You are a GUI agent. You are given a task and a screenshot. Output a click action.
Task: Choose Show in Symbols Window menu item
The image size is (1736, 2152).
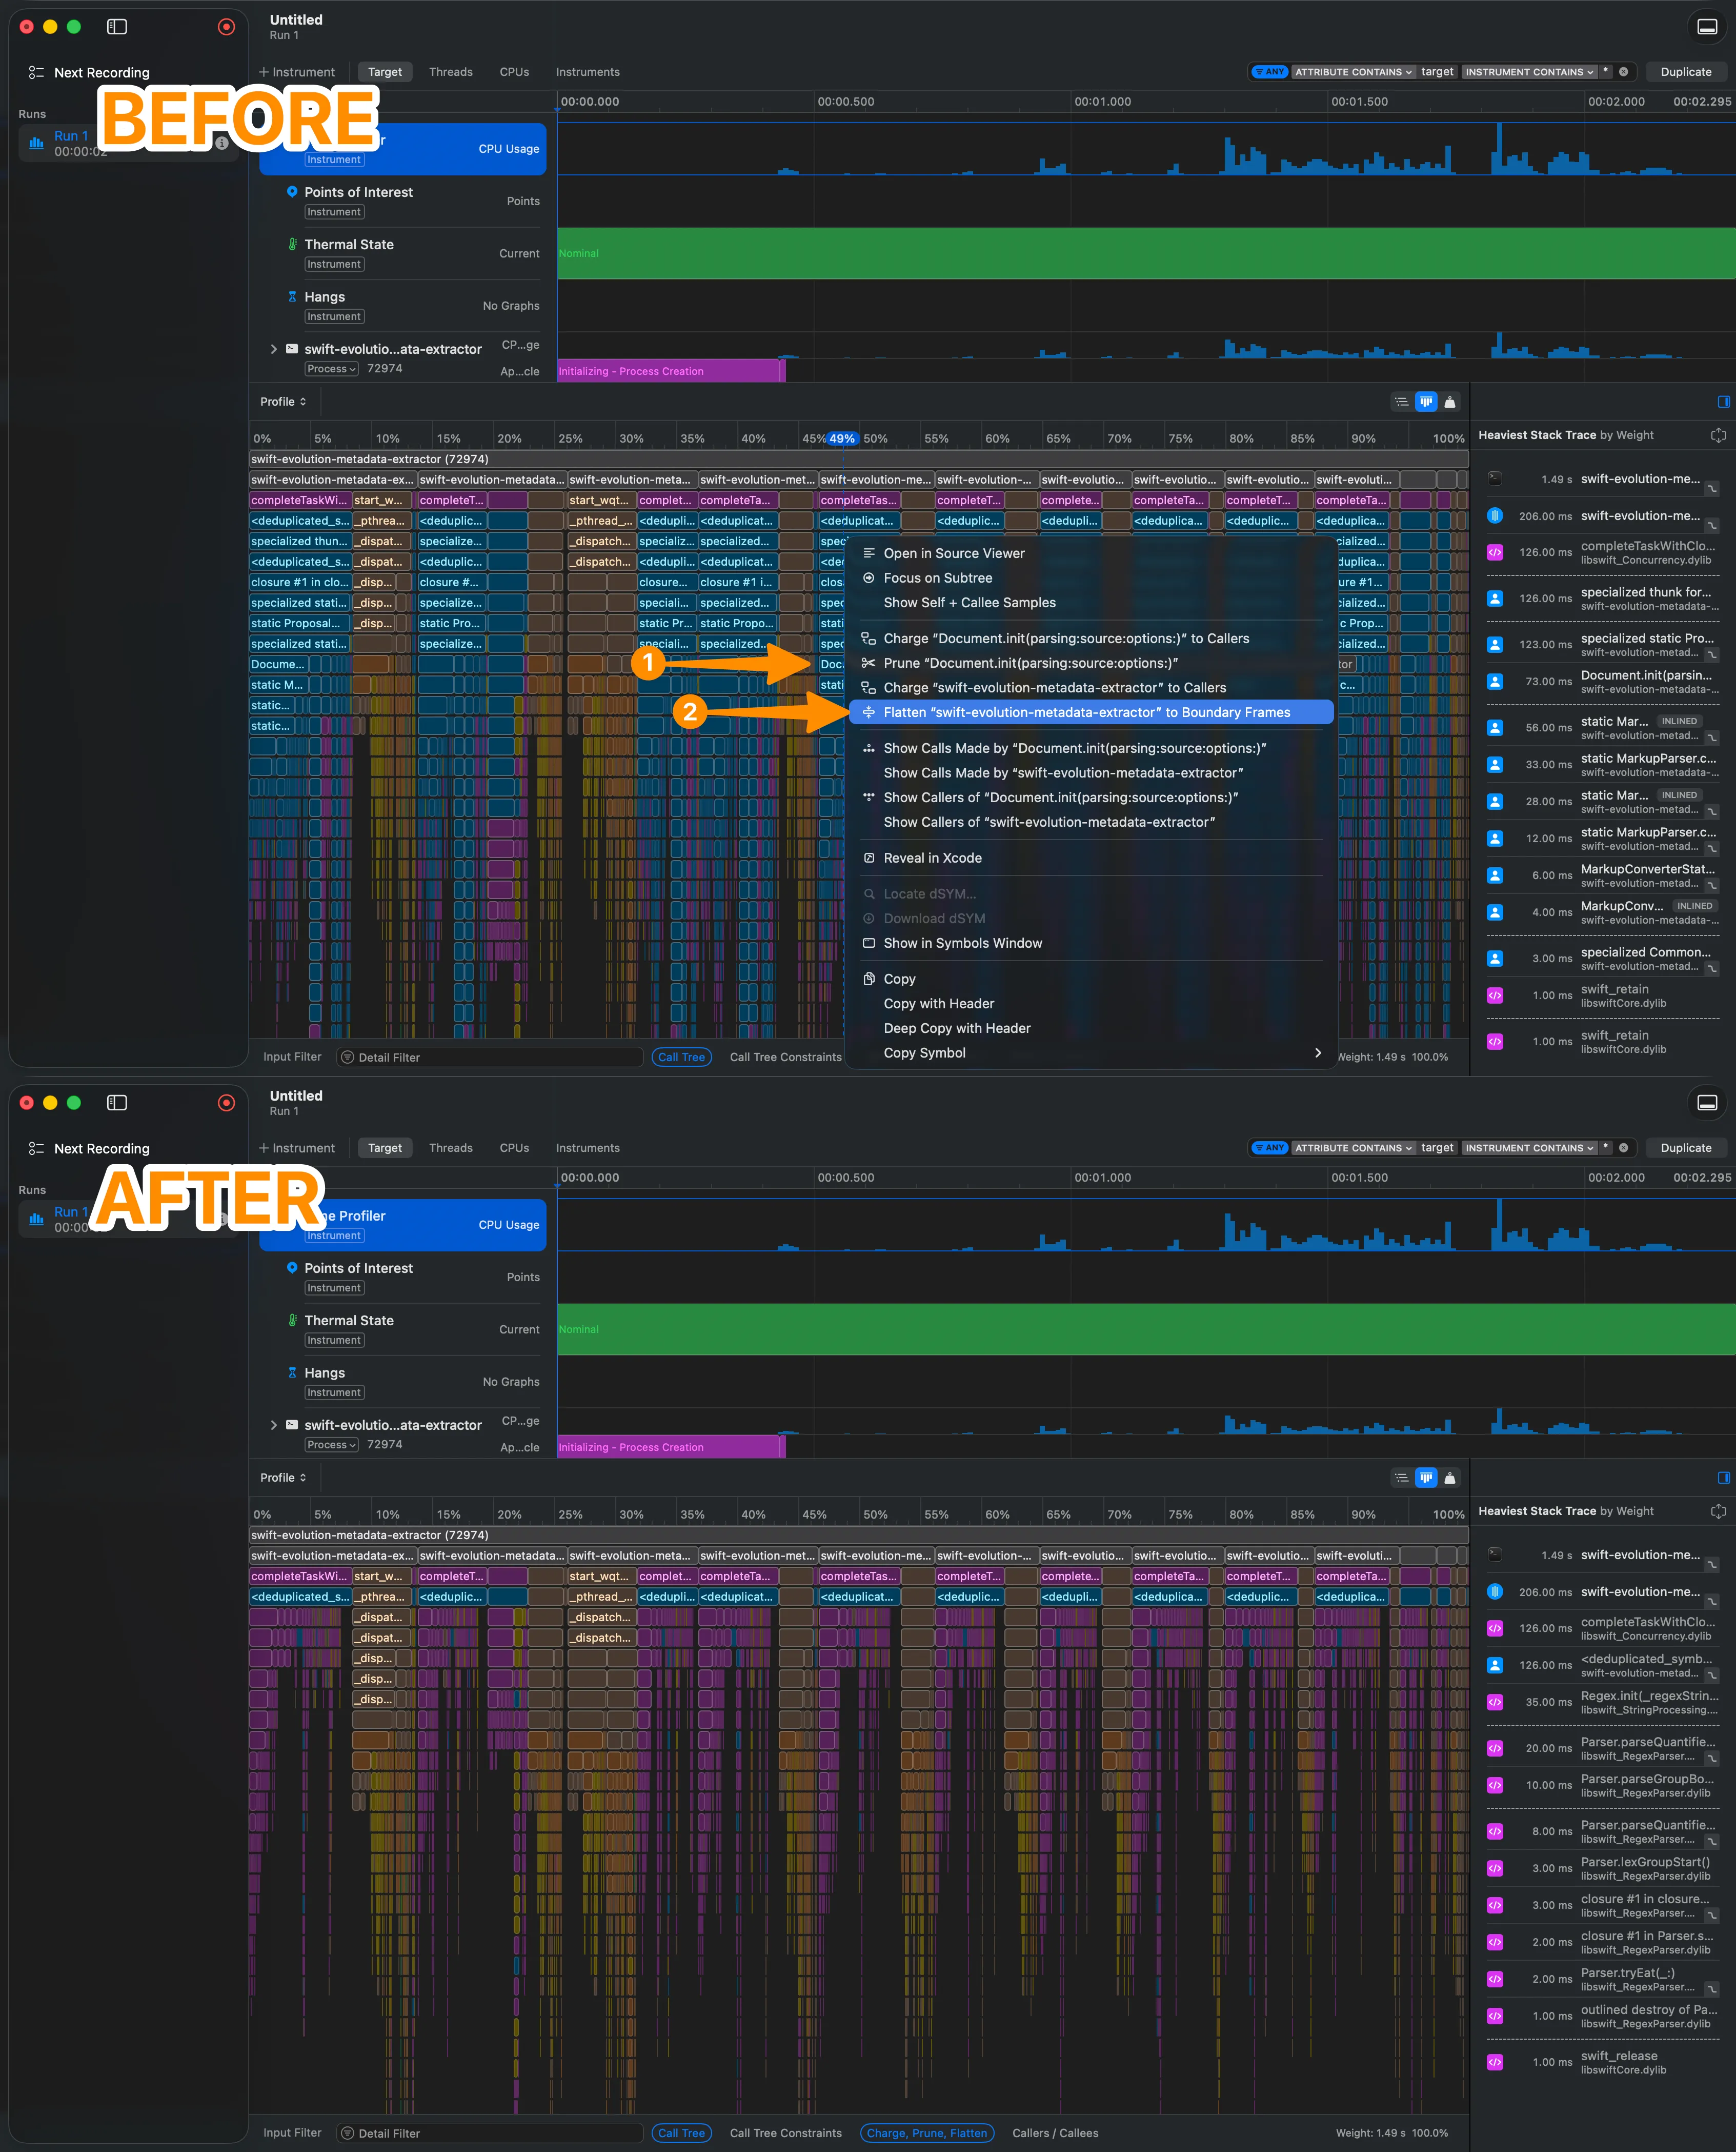click(1091, 944)
